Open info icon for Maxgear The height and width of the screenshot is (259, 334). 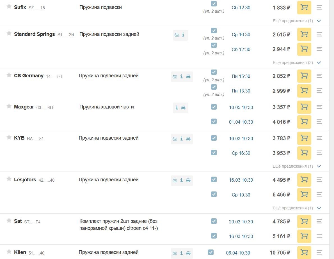click(x=177, y=108)
